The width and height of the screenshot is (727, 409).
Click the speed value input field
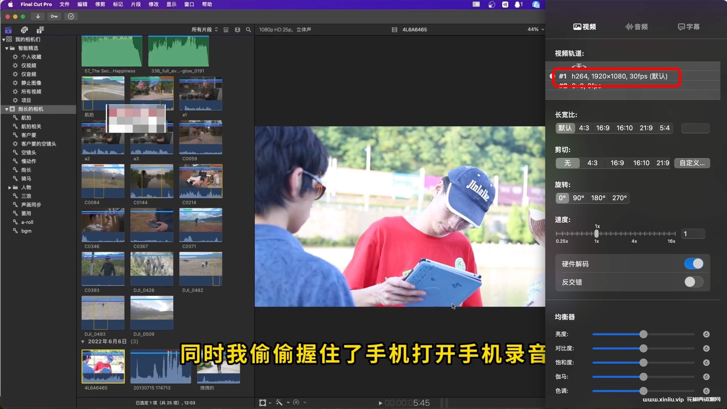point(693,234)
